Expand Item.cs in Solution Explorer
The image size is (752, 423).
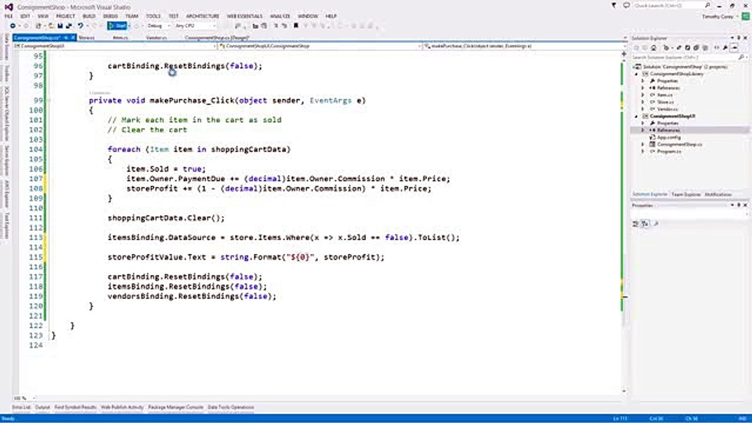click(x=643, y=95)
